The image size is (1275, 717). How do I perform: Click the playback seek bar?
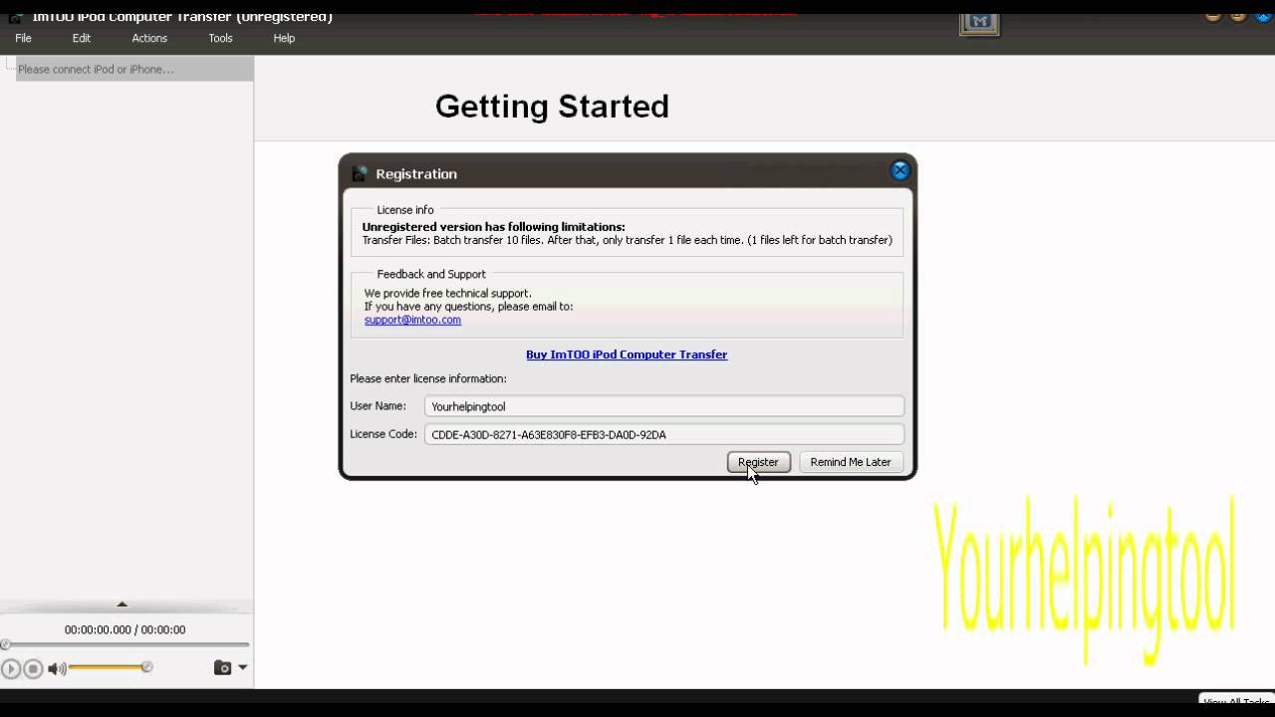click(126, 645)
